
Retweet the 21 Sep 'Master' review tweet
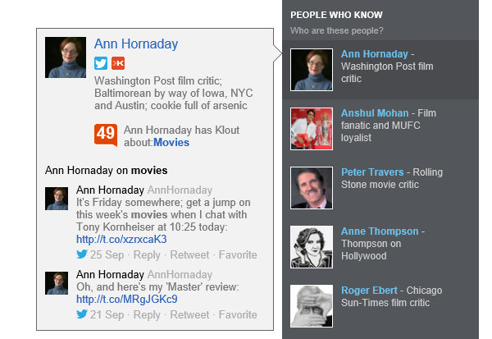[x=189, y=314]
